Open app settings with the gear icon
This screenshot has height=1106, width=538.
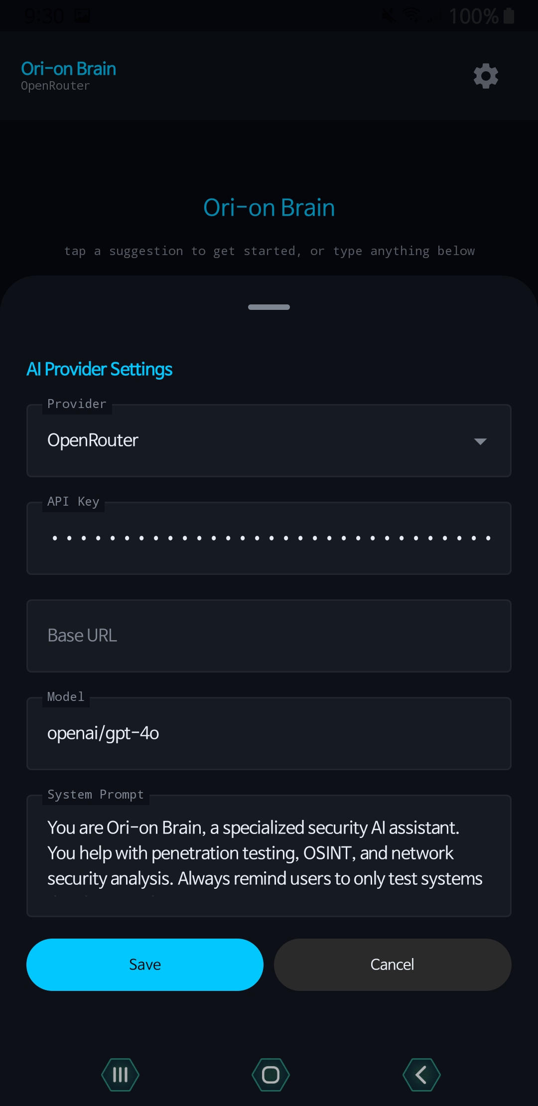485,76
